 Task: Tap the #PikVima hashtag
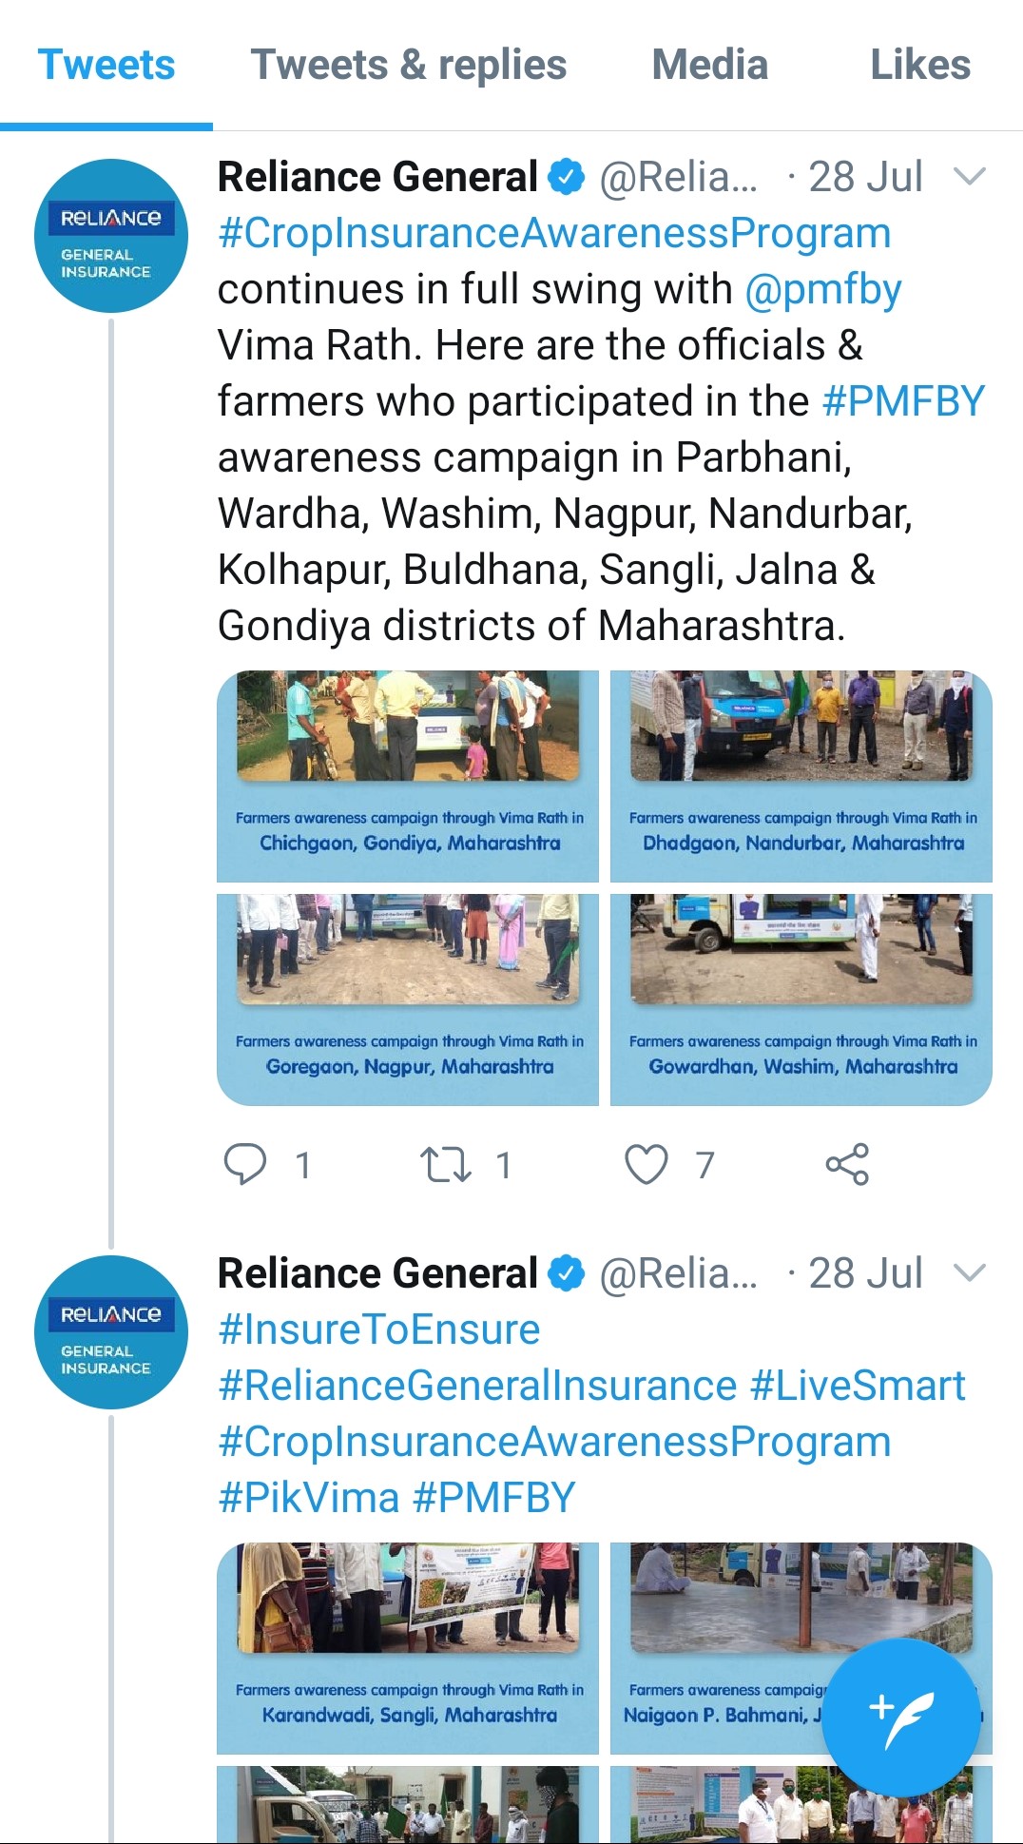point(308,1498)
